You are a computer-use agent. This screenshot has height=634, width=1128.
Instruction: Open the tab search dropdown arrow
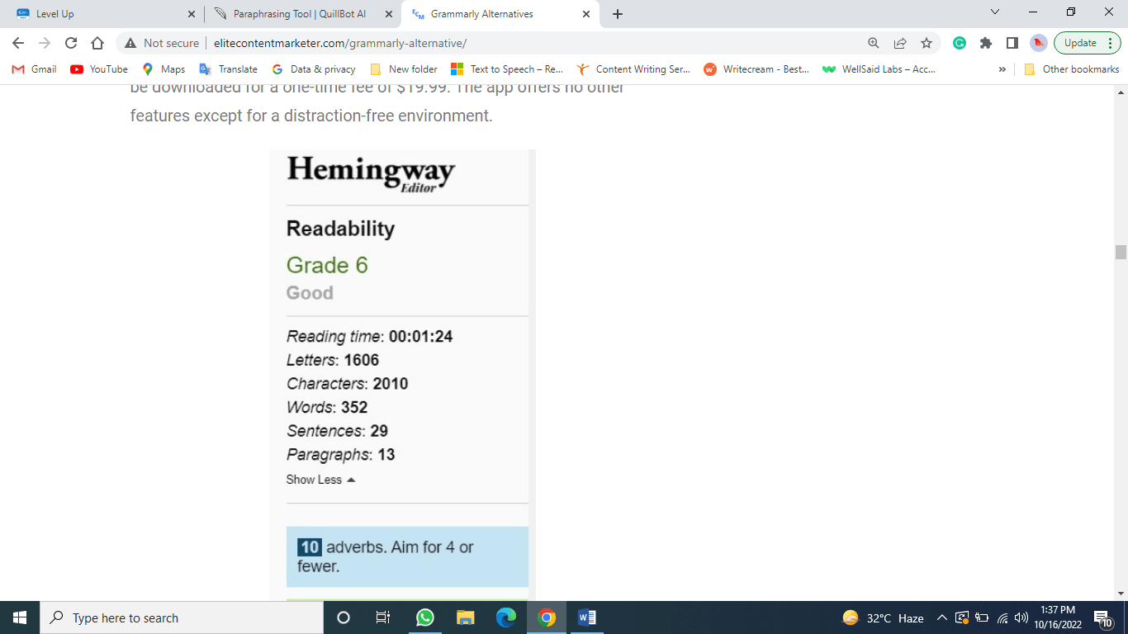995,12
